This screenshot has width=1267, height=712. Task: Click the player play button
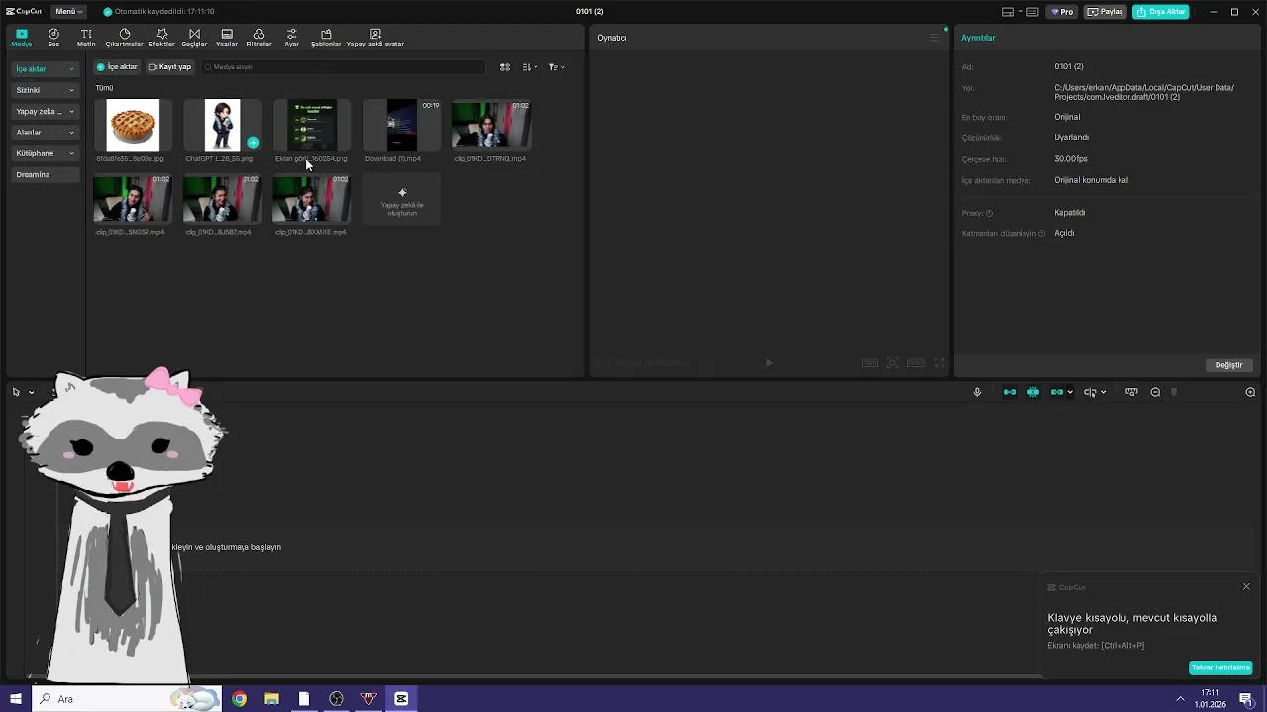(x=769, y=363)
